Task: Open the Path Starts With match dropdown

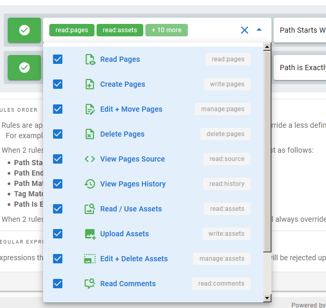Action: tap(300, 30)
